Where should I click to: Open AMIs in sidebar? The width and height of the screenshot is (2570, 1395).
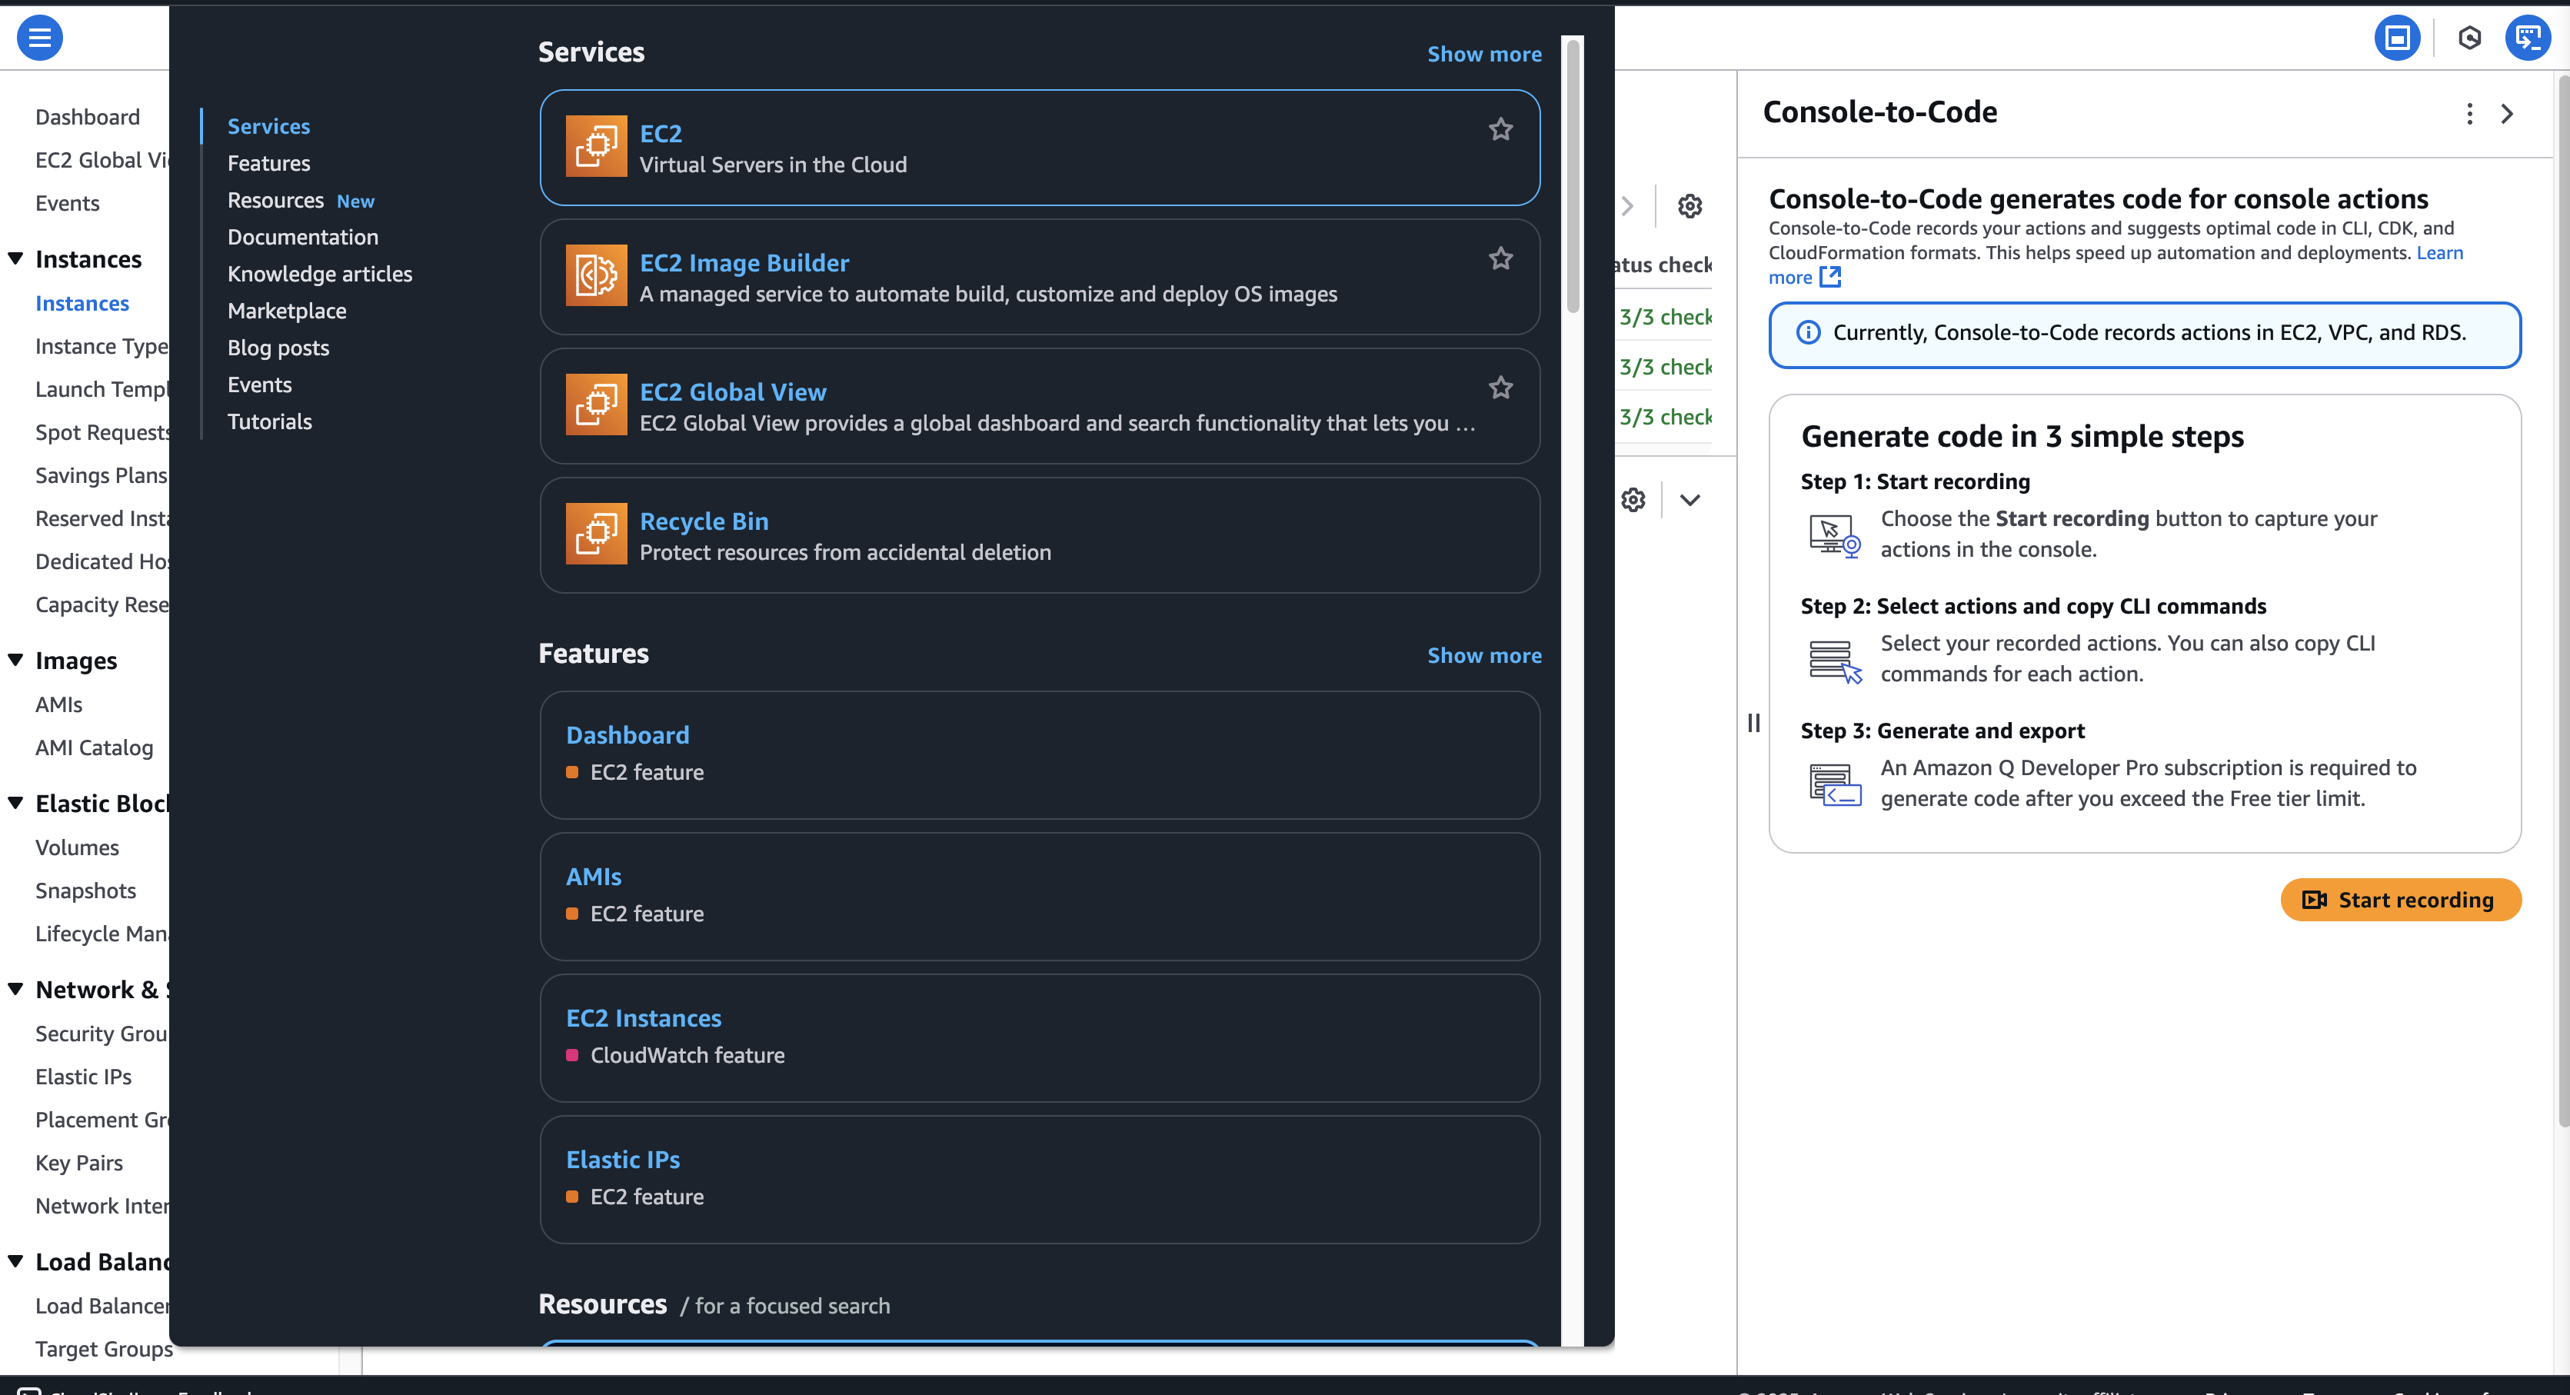(x=59, y=704)
